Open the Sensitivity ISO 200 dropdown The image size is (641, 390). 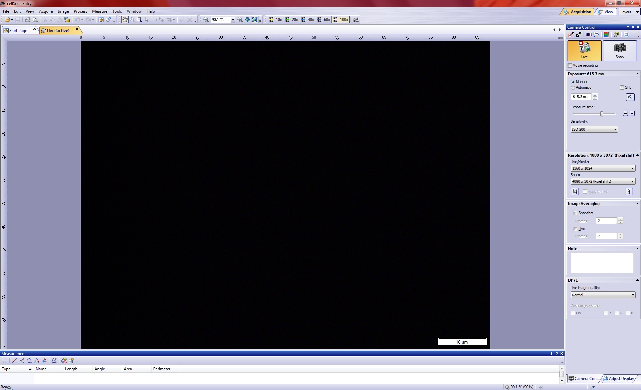click(x=594, y=129)
